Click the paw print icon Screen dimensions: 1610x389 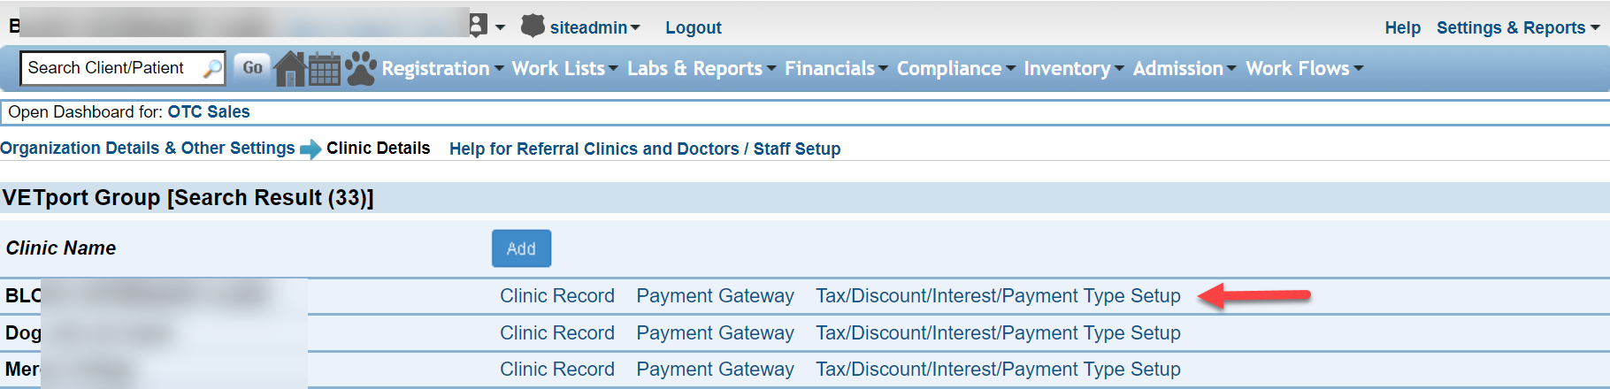tap(360, 68)
